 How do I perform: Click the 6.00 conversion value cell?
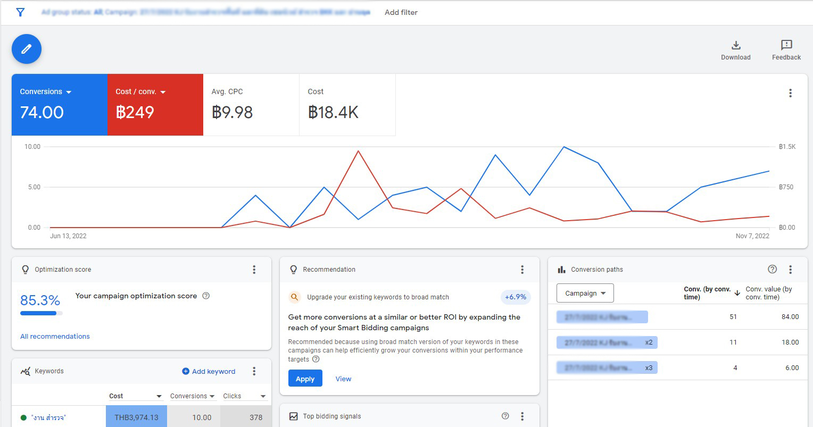click(x=792, y=367)
